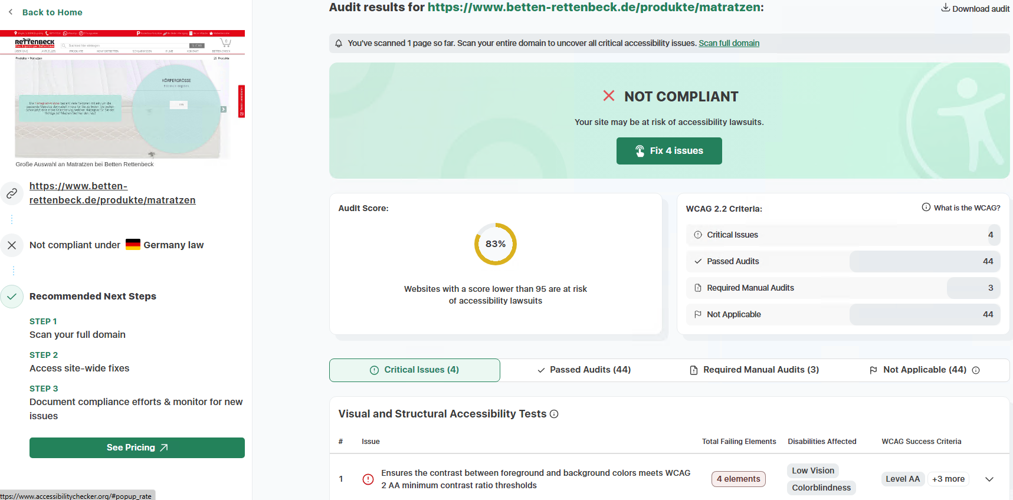Screen dimensions: 1013x500
Task: Open the Critical Issues (4) tab
Action: [x=415, y=370]
